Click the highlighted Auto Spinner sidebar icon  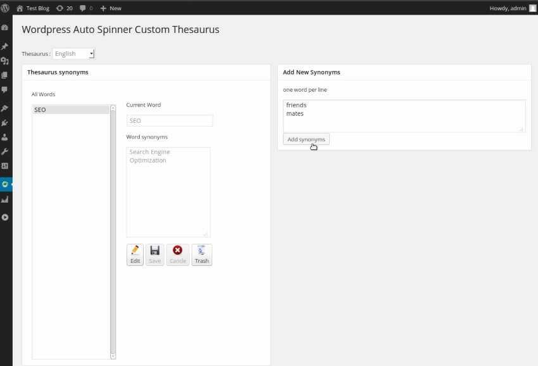[5, 184]
